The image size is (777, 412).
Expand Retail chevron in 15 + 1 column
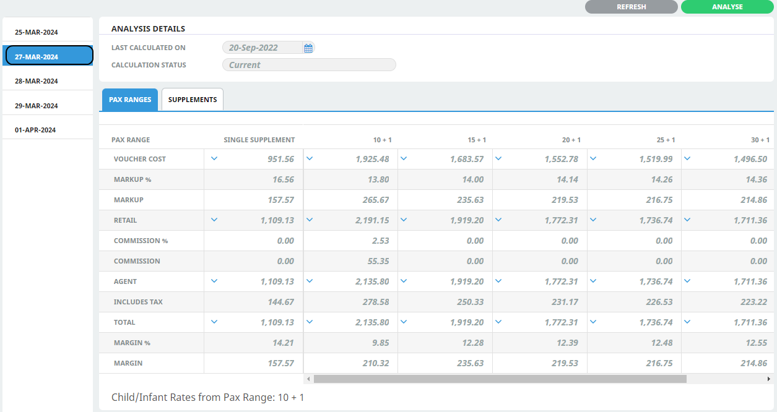point(404,220)
